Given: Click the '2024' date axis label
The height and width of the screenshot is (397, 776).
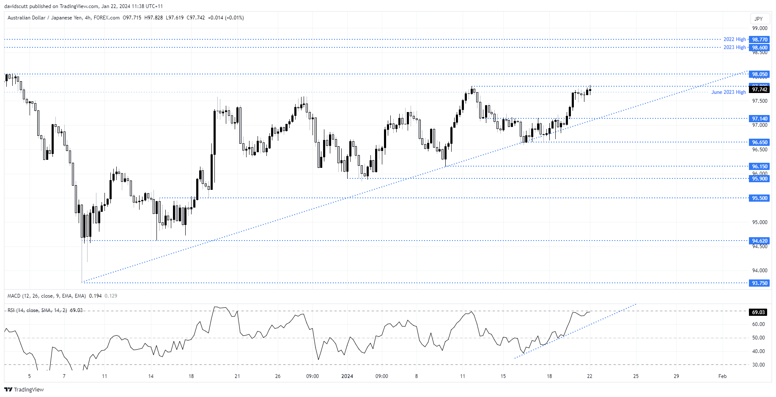Looking at the screenshot, I should point(347,376).
